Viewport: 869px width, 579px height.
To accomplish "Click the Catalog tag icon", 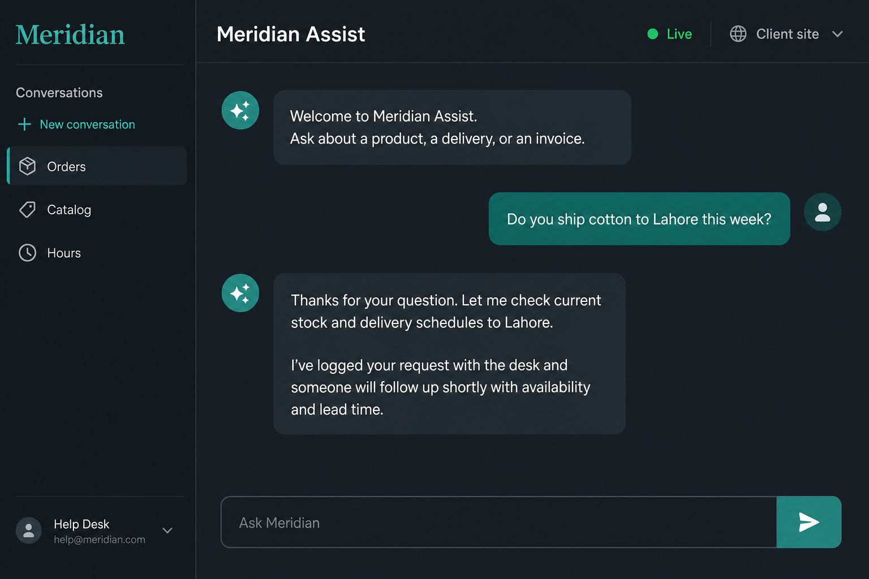I will pos(27,210).
